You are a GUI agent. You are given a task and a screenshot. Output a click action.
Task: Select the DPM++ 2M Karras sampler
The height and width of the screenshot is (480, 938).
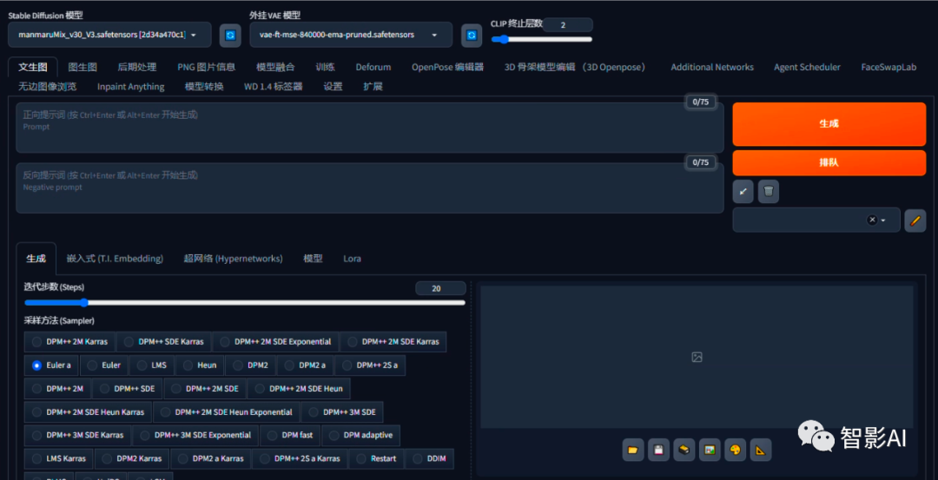click(x=70, y=342)
